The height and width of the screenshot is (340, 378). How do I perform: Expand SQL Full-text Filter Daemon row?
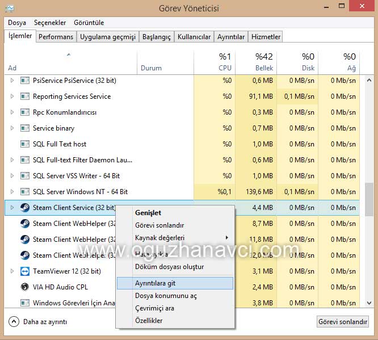coord(12,160)
